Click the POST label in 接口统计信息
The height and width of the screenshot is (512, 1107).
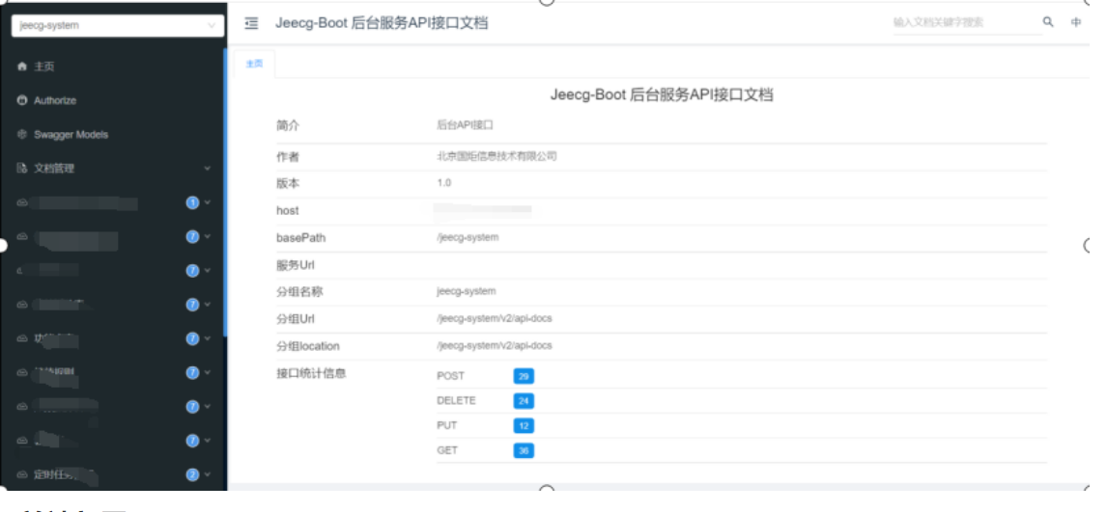click(x=450, y=376)
